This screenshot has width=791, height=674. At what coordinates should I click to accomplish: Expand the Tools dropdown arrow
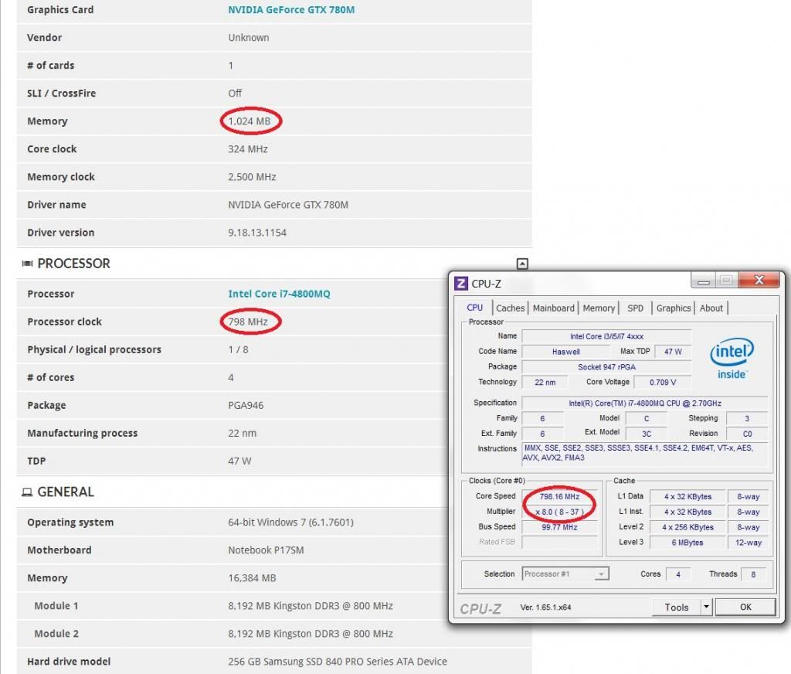(706, 608)
